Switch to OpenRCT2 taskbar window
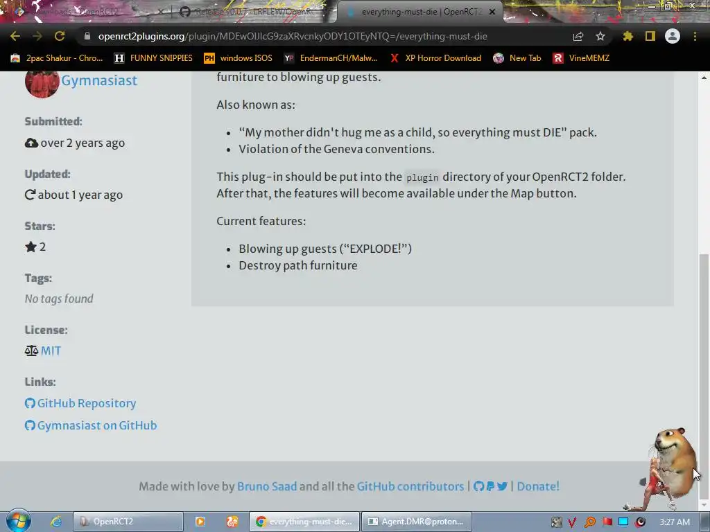 (128, 522)
